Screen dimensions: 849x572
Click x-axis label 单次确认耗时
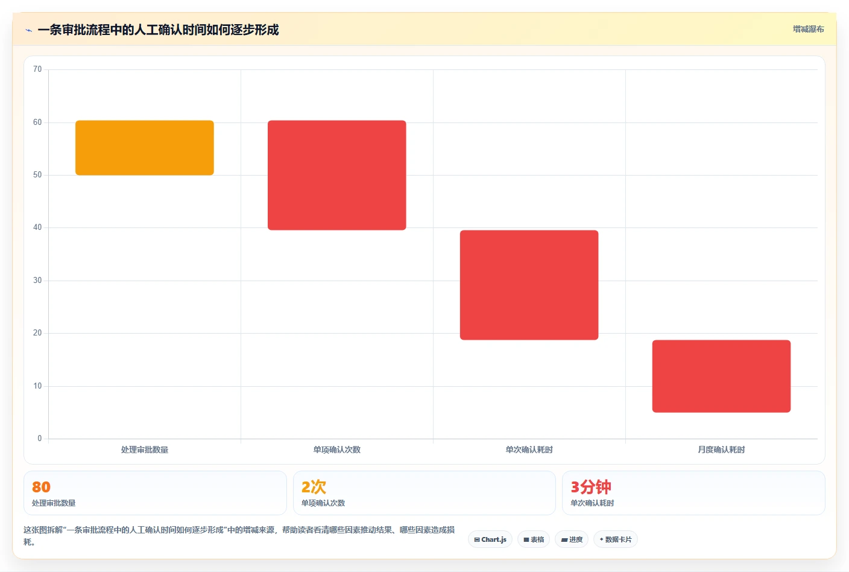[x=529, y=450]
